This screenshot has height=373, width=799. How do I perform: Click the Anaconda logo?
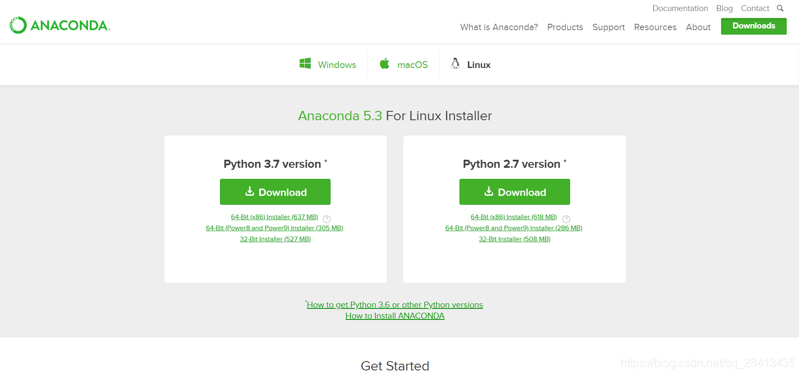(60, 25)
